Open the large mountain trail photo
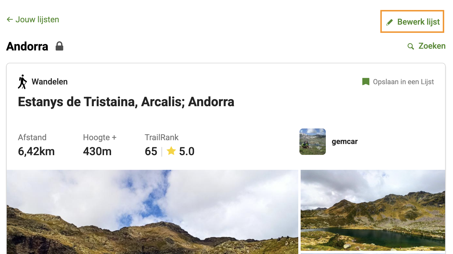The image size is (453, 254). click(x=152, y=212)
